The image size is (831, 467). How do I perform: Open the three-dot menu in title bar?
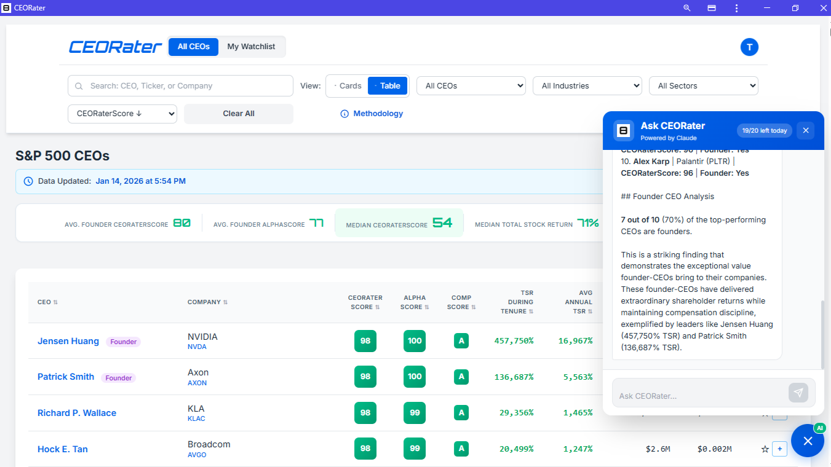coord(736,8)
